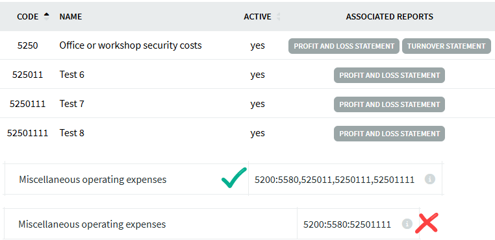Click first Miscellaneous operating expenses label
495x240 pixels.
[x=92, y=180]
